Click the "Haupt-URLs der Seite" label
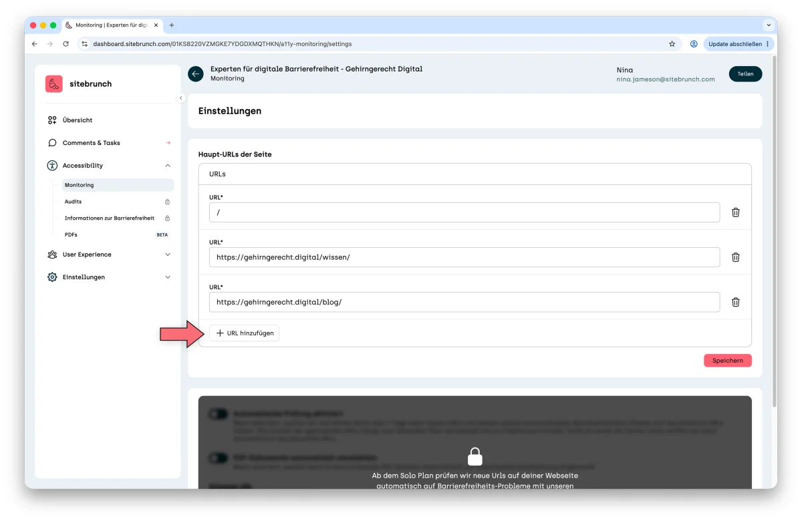The image size is (802, 521). coord(235,154)
